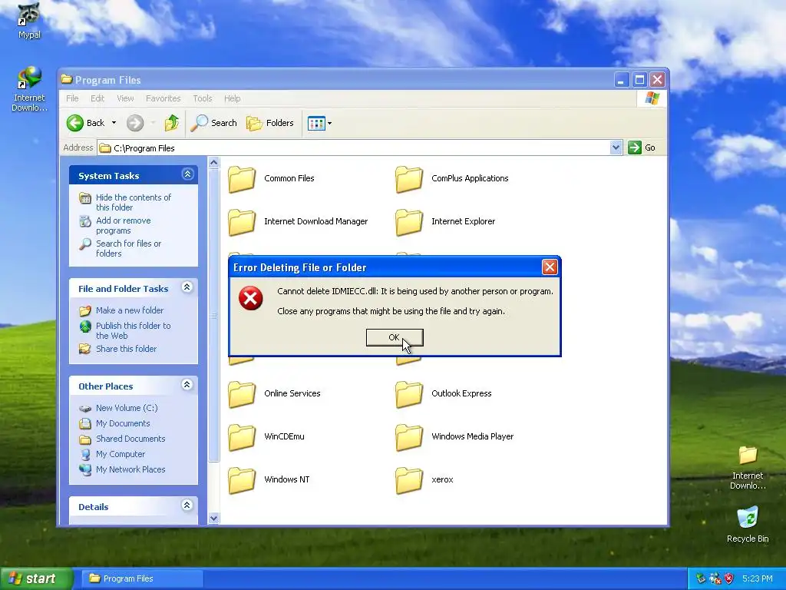Select the ComPlus Applications folder icon
Screen dimensions: 786x590
[x=409, y=179]
